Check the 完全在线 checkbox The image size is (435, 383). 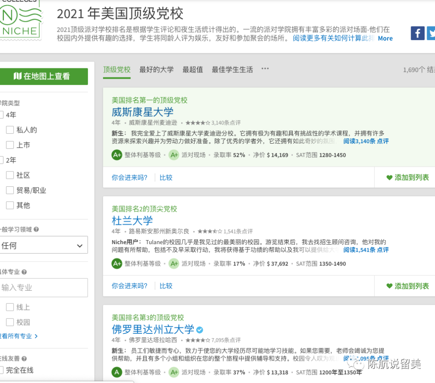[x=1, y=370]
